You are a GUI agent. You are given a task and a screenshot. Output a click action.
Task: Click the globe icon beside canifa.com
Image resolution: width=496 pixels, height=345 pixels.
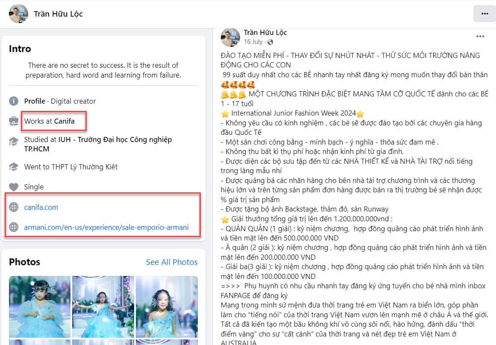click(x=14, y=207)
